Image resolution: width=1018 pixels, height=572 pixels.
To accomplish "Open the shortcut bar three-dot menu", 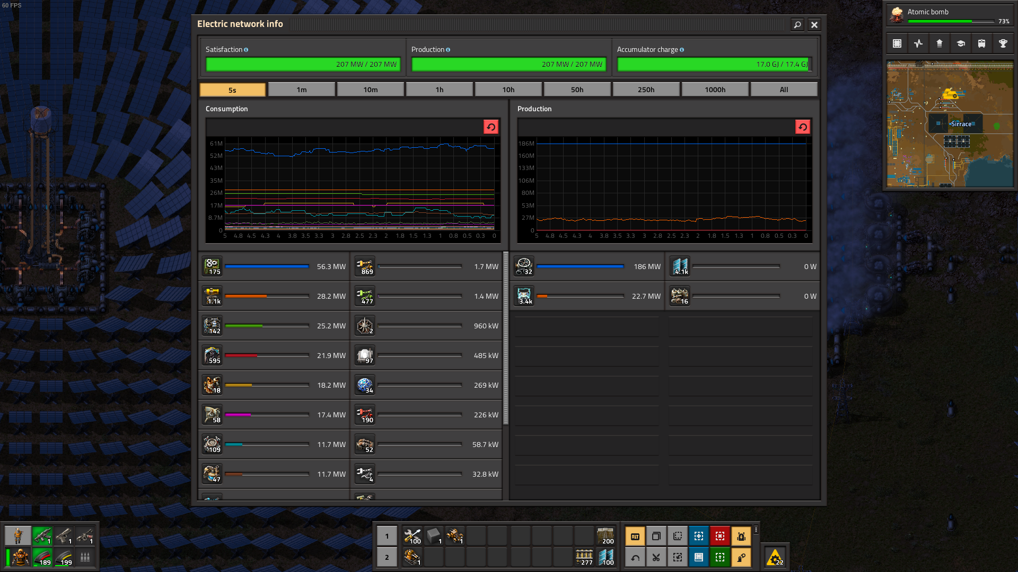I will (x=756, y=530).
